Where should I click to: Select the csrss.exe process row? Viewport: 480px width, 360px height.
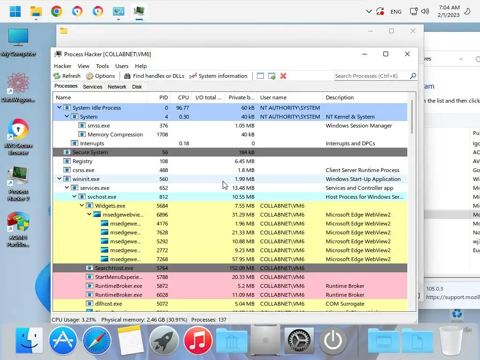pos(230,170)
